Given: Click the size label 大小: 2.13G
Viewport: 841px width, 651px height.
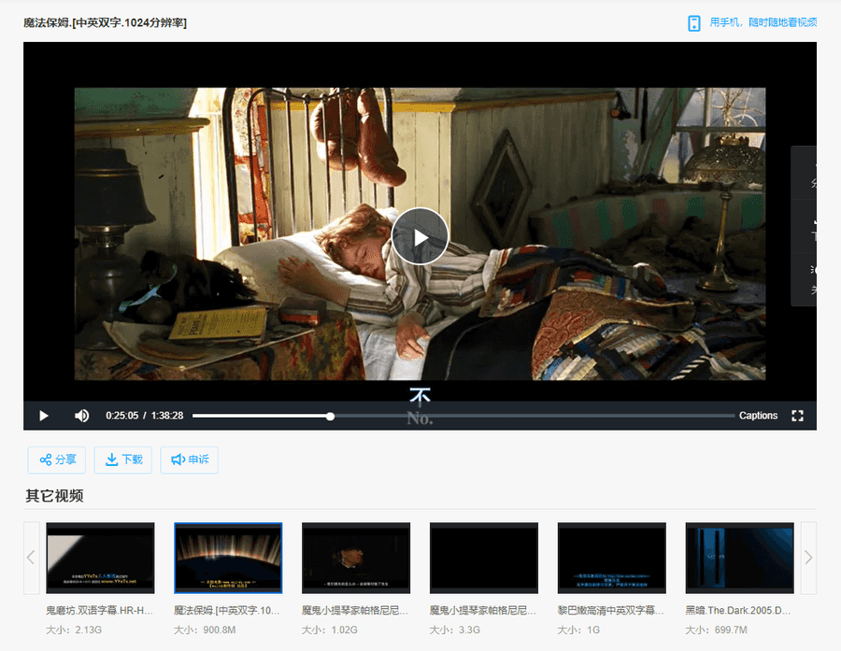Looking at the screenshot, I should (x=74, y=630).
